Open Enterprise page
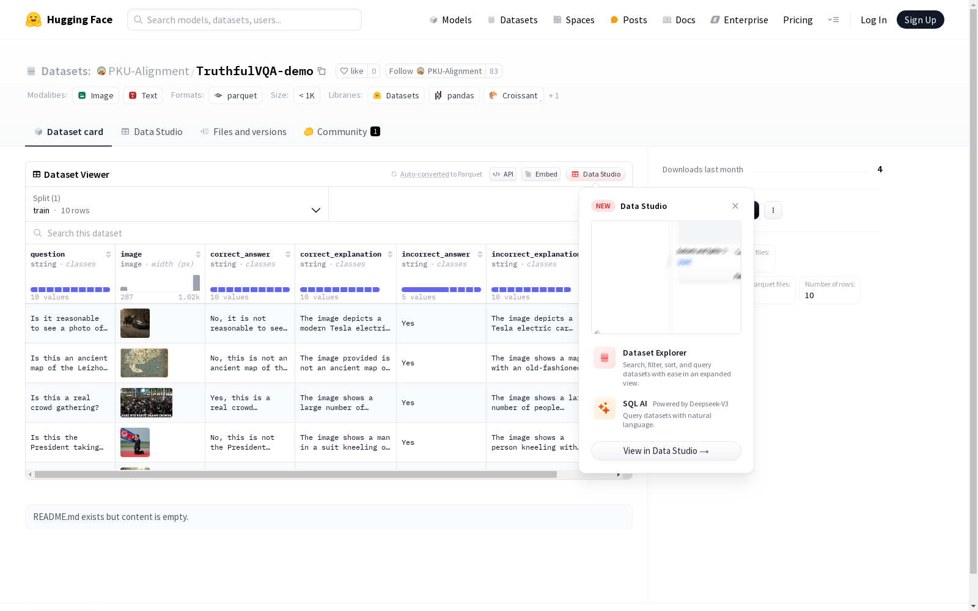This screenshot has height=611, width=978. click(x=739, y=20)
